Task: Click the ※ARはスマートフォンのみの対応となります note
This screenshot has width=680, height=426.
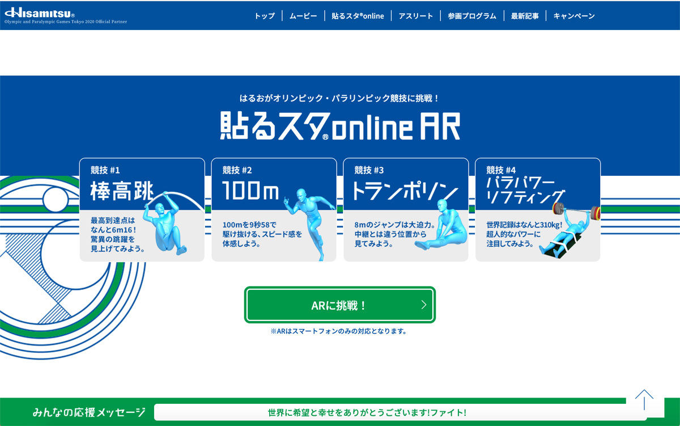Action: click(x=339, y=331)
